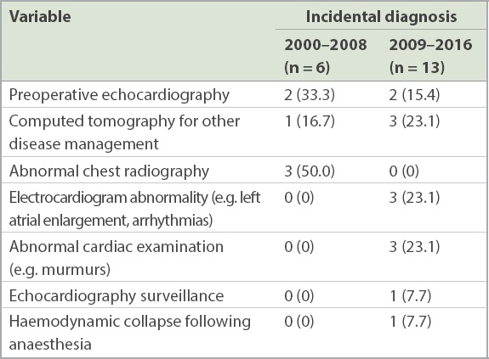Viewport: 489px width, 359px height.
Task: Click 1 (7.7) in Echocardiography surveillance row
Action: tap(410, 295)
